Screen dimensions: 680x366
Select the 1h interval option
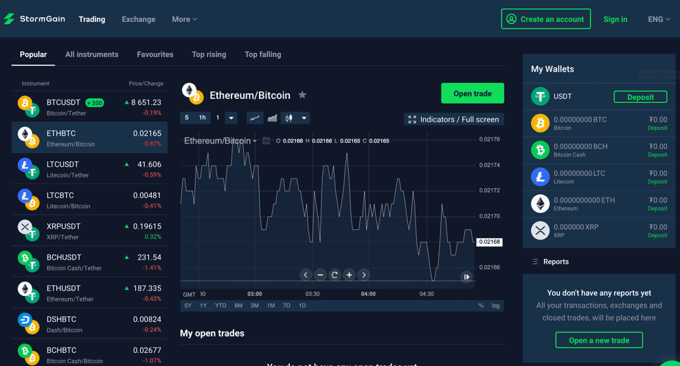(202, 117)
